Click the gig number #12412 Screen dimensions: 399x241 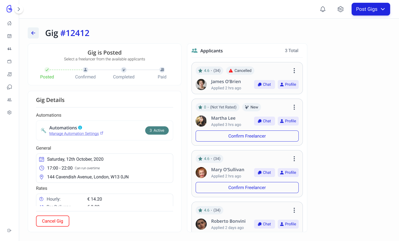point(75,33)
